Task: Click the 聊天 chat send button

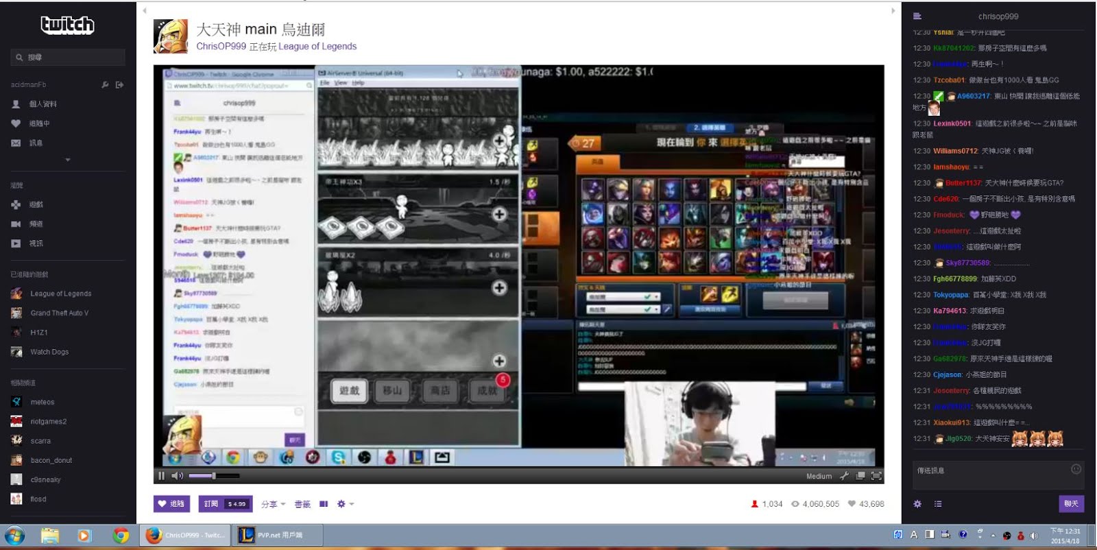Action: coord(1071,503)
